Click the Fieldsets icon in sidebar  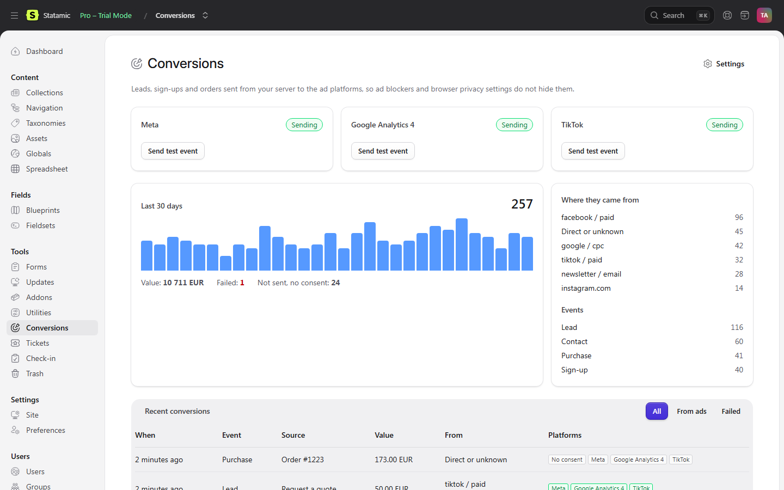pyautogui.click(x=15, y=225)
